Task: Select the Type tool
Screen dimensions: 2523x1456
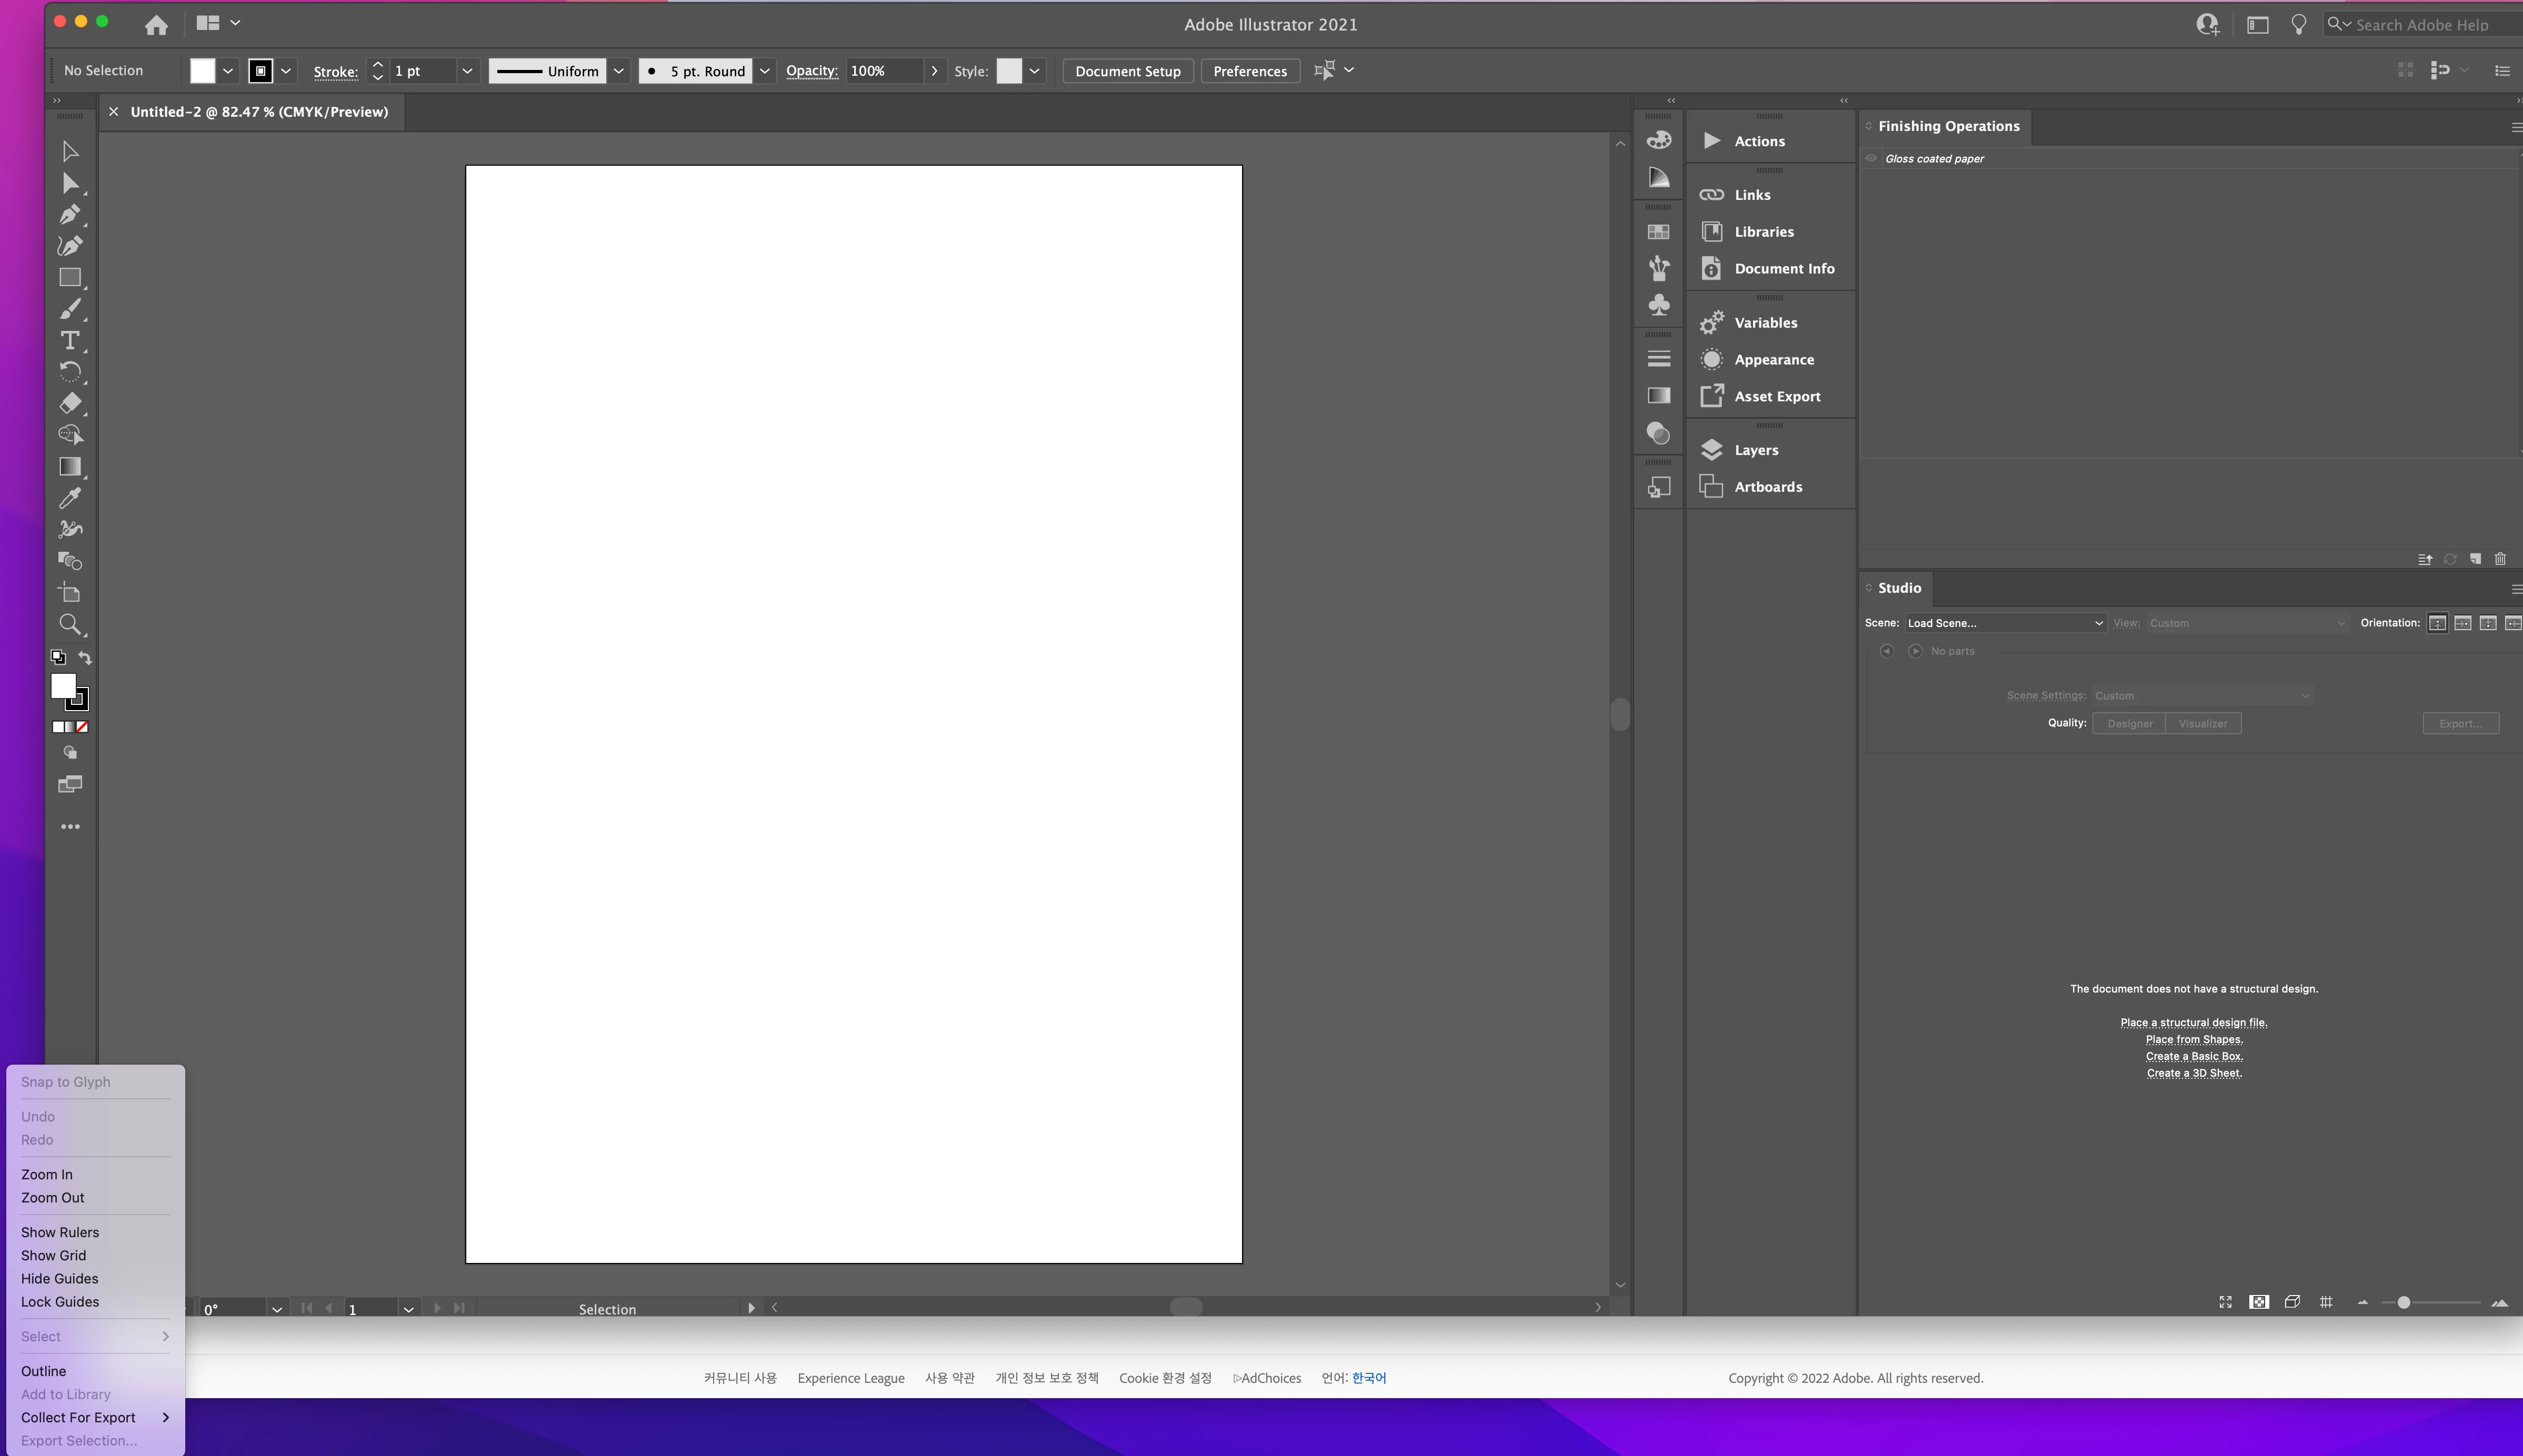Action: coord(69,340)
